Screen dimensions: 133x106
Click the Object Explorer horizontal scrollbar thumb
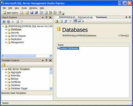click(20, 56)
